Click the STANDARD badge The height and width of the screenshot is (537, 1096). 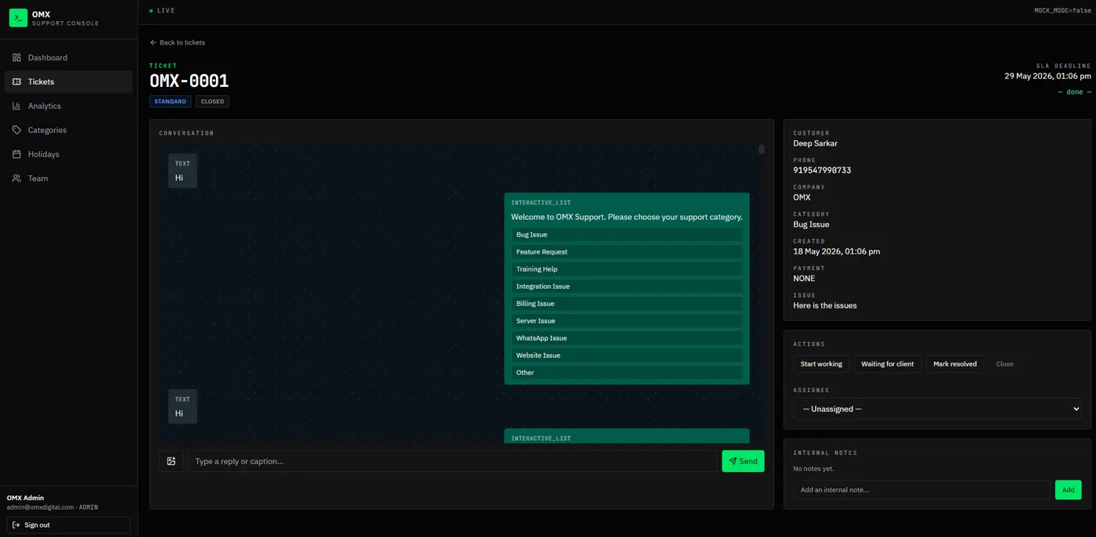(x=170, y=102)
